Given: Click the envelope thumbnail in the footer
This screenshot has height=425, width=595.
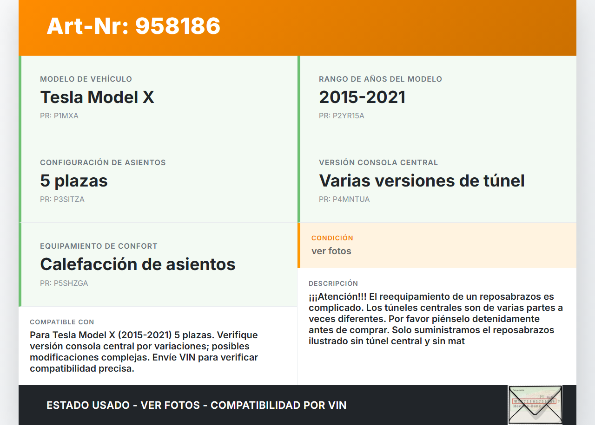Looking at the screenshot, I should [535, 405].
